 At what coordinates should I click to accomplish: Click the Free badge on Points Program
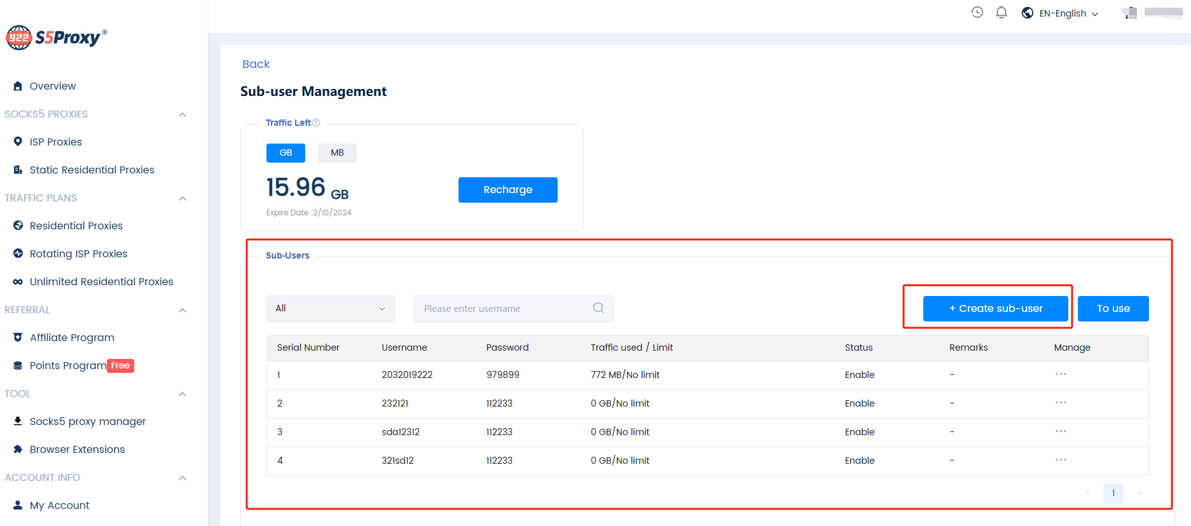[x=120, y=365]
